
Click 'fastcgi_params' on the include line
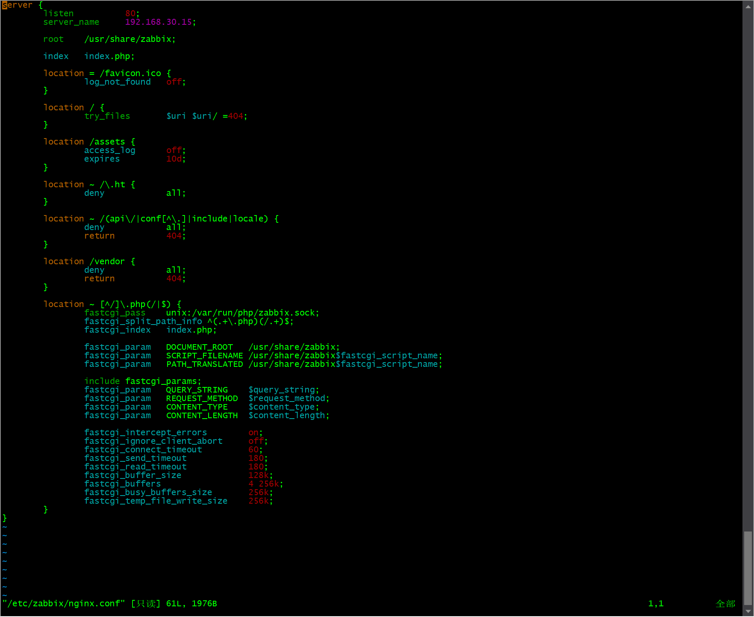(161, 381)
